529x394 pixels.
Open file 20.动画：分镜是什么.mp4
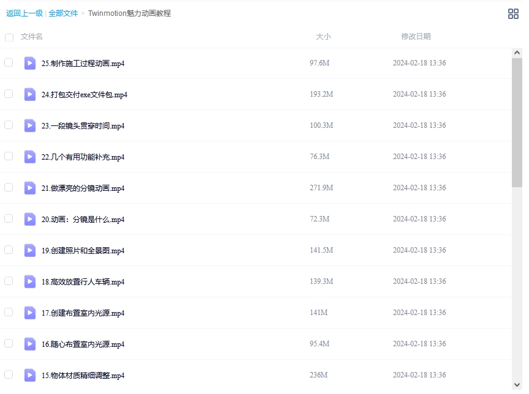point(83,220)
